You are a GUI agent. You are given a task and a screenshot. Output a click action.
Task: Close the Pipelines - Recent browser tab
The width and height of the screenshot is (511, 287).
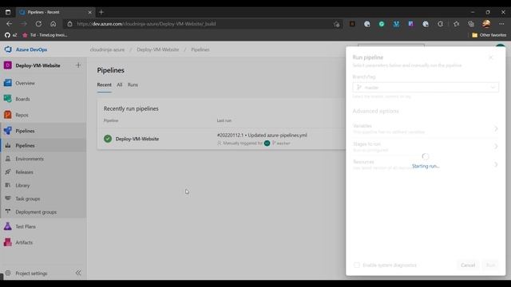click(90, 13)
